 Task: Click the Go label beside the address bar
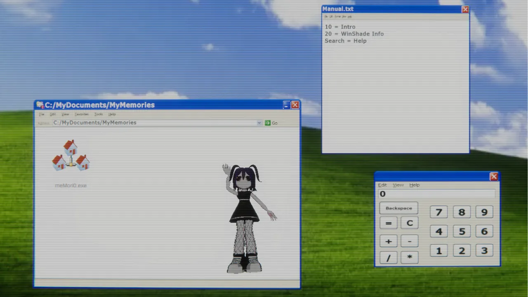(274, 123)
